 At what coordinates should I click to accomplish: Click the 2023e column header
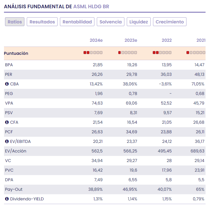tap(131, 40)
